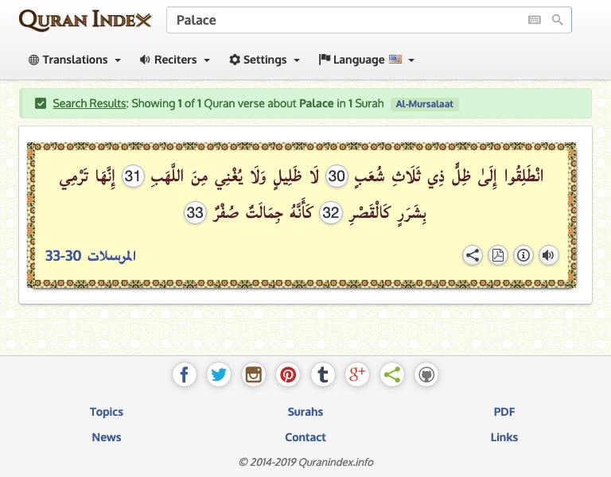611x477 pixels.
Task: Click into the Palace search field
Action: tap(342, 20)
